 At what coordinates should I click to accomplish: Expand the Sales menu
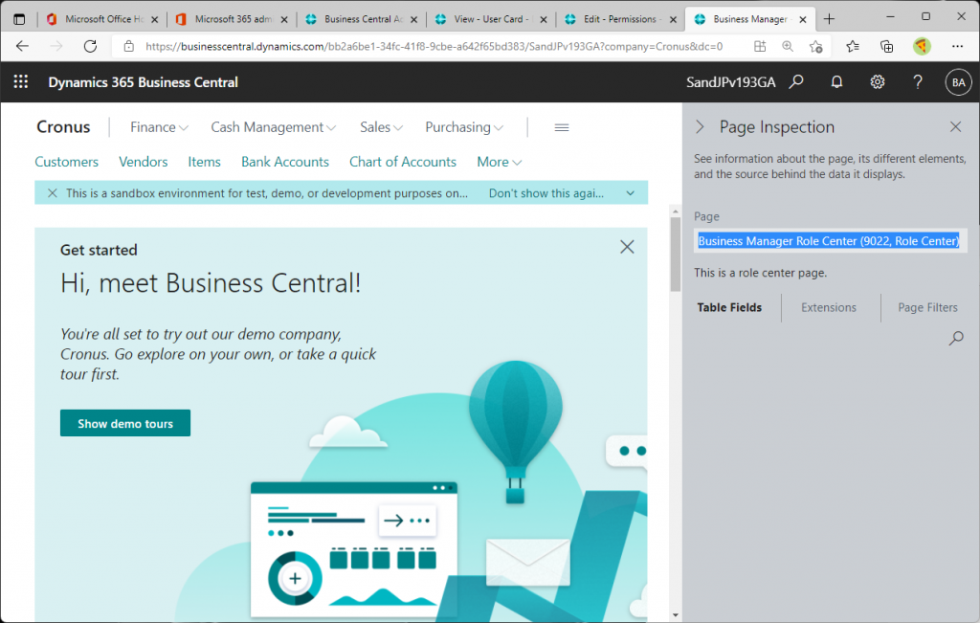coord(381,127)
